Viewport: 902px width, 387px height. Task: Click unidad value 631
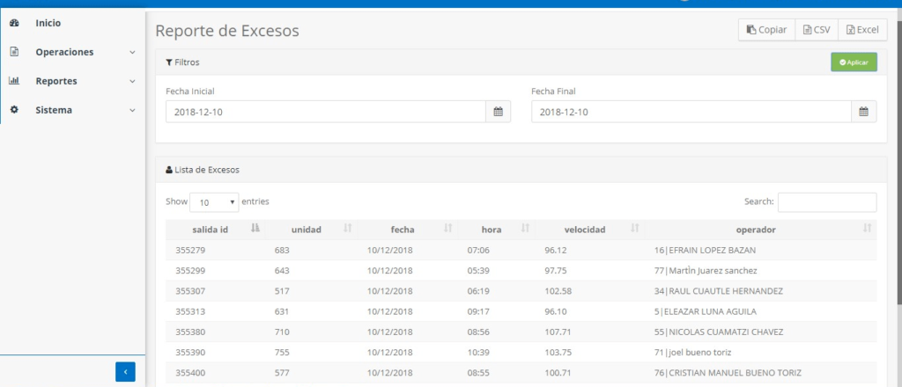point(282,311)
